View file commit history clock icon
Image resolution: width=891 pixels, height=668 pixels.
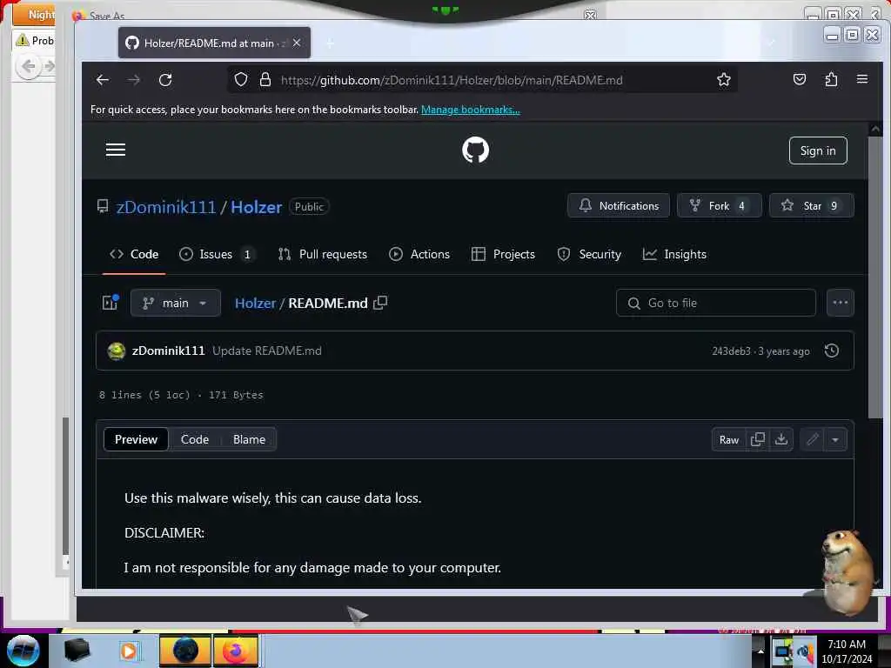pos(831,351)
